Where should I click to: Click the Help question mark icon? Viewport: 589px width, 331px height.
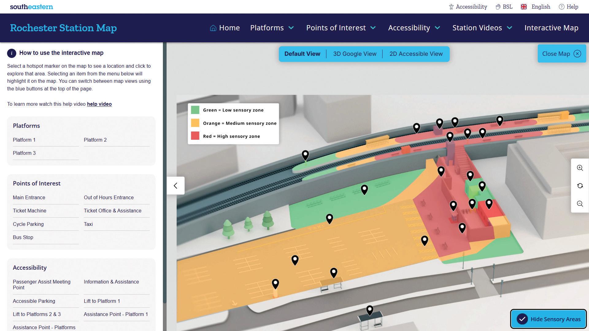click(561, 7)
